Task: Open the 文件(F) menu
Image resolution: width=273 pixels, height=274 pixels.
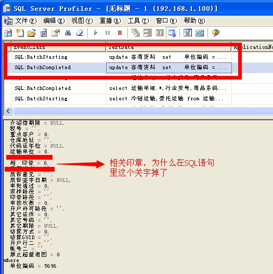Action: 25,21
